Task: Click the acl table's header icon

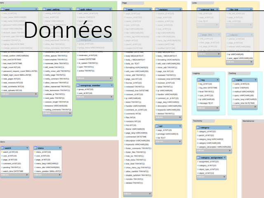Action: pos(157,126)
